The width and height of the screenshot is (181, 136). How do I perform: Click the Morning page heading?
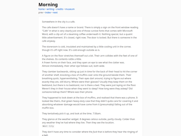48,5
